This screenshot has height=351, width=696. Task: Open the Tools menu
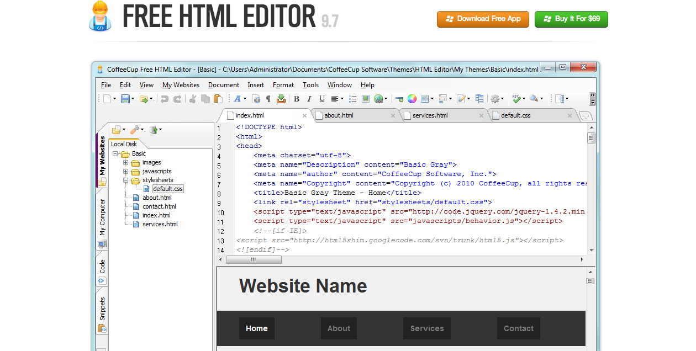[310, 85]
